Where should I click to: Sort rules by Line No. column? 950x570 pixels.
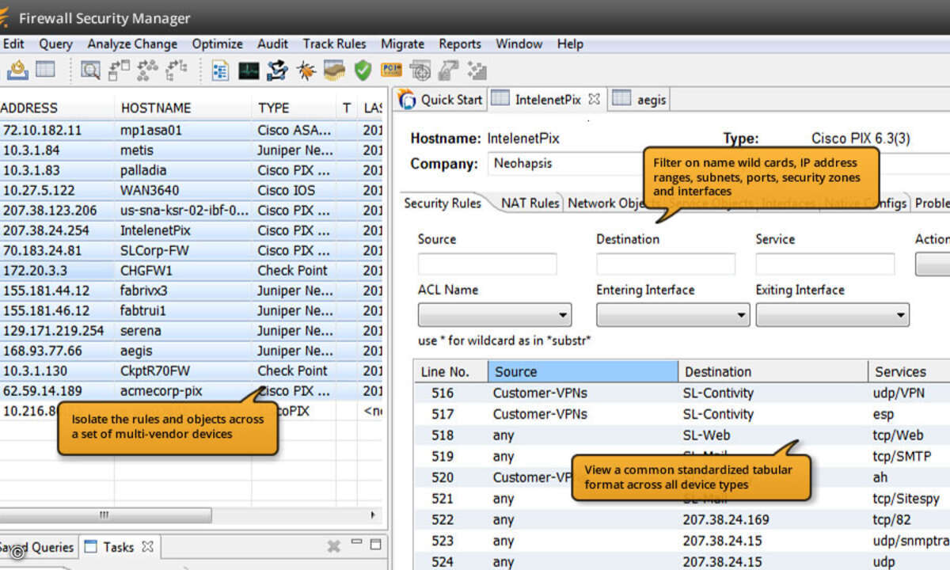click(450, 372)
